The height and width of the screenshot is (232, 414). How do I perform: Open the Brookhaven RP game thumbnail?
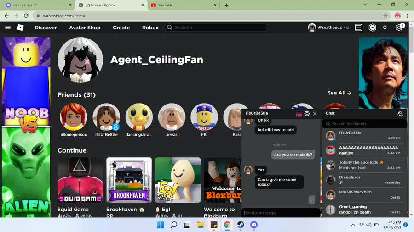[129, 180]
